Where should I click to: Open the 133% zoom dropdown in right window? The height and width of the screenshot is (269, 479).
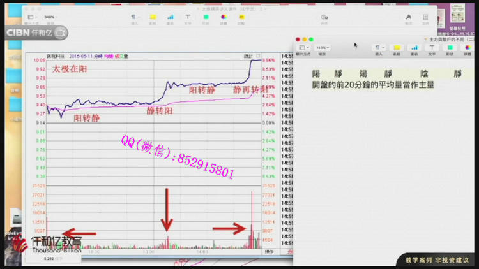pos(321,48)
